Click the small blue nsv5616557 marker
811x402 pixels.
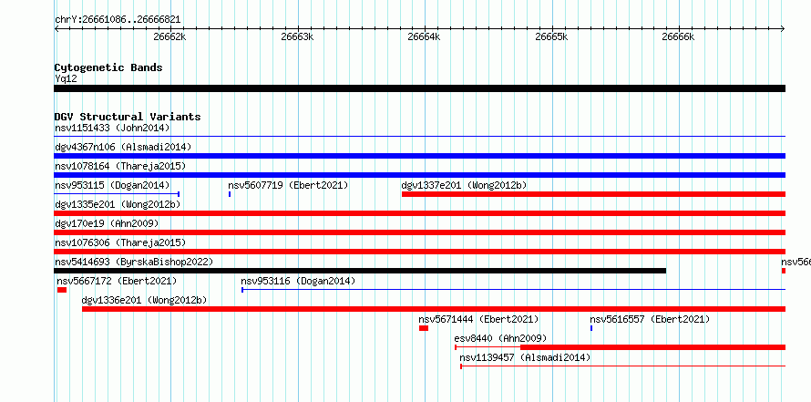coord(591,328)
